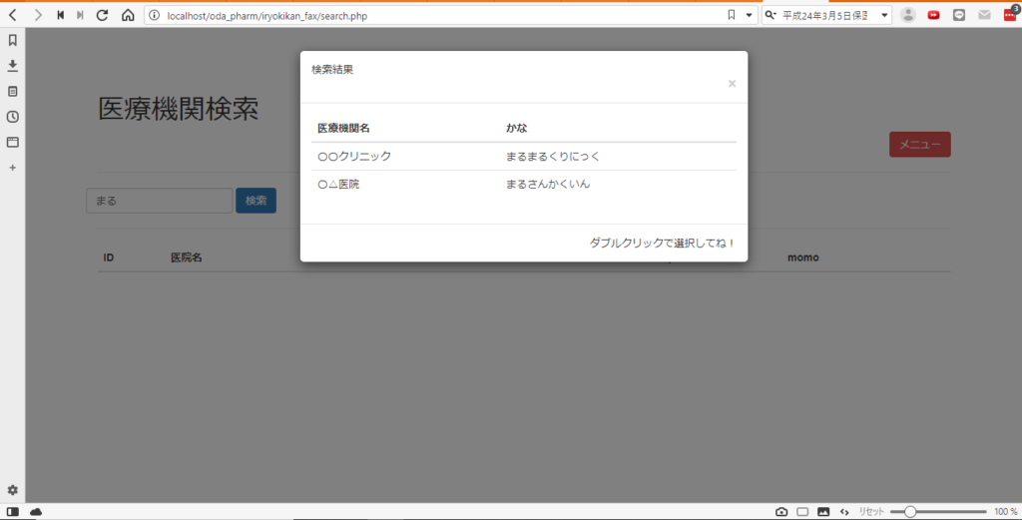Reload the current page

102,15
